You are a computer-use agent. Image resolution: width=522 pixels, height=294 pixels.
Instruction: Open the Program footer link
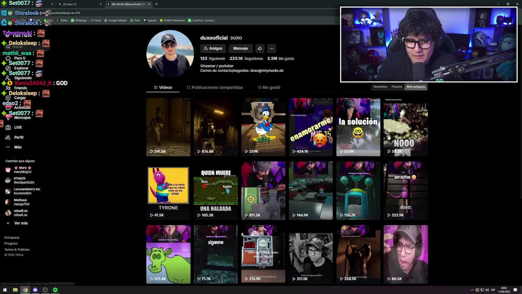(x=11, y=243)
